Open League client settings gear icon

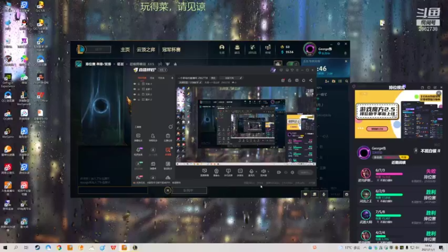pyautogui.click(x=339, y=44)
